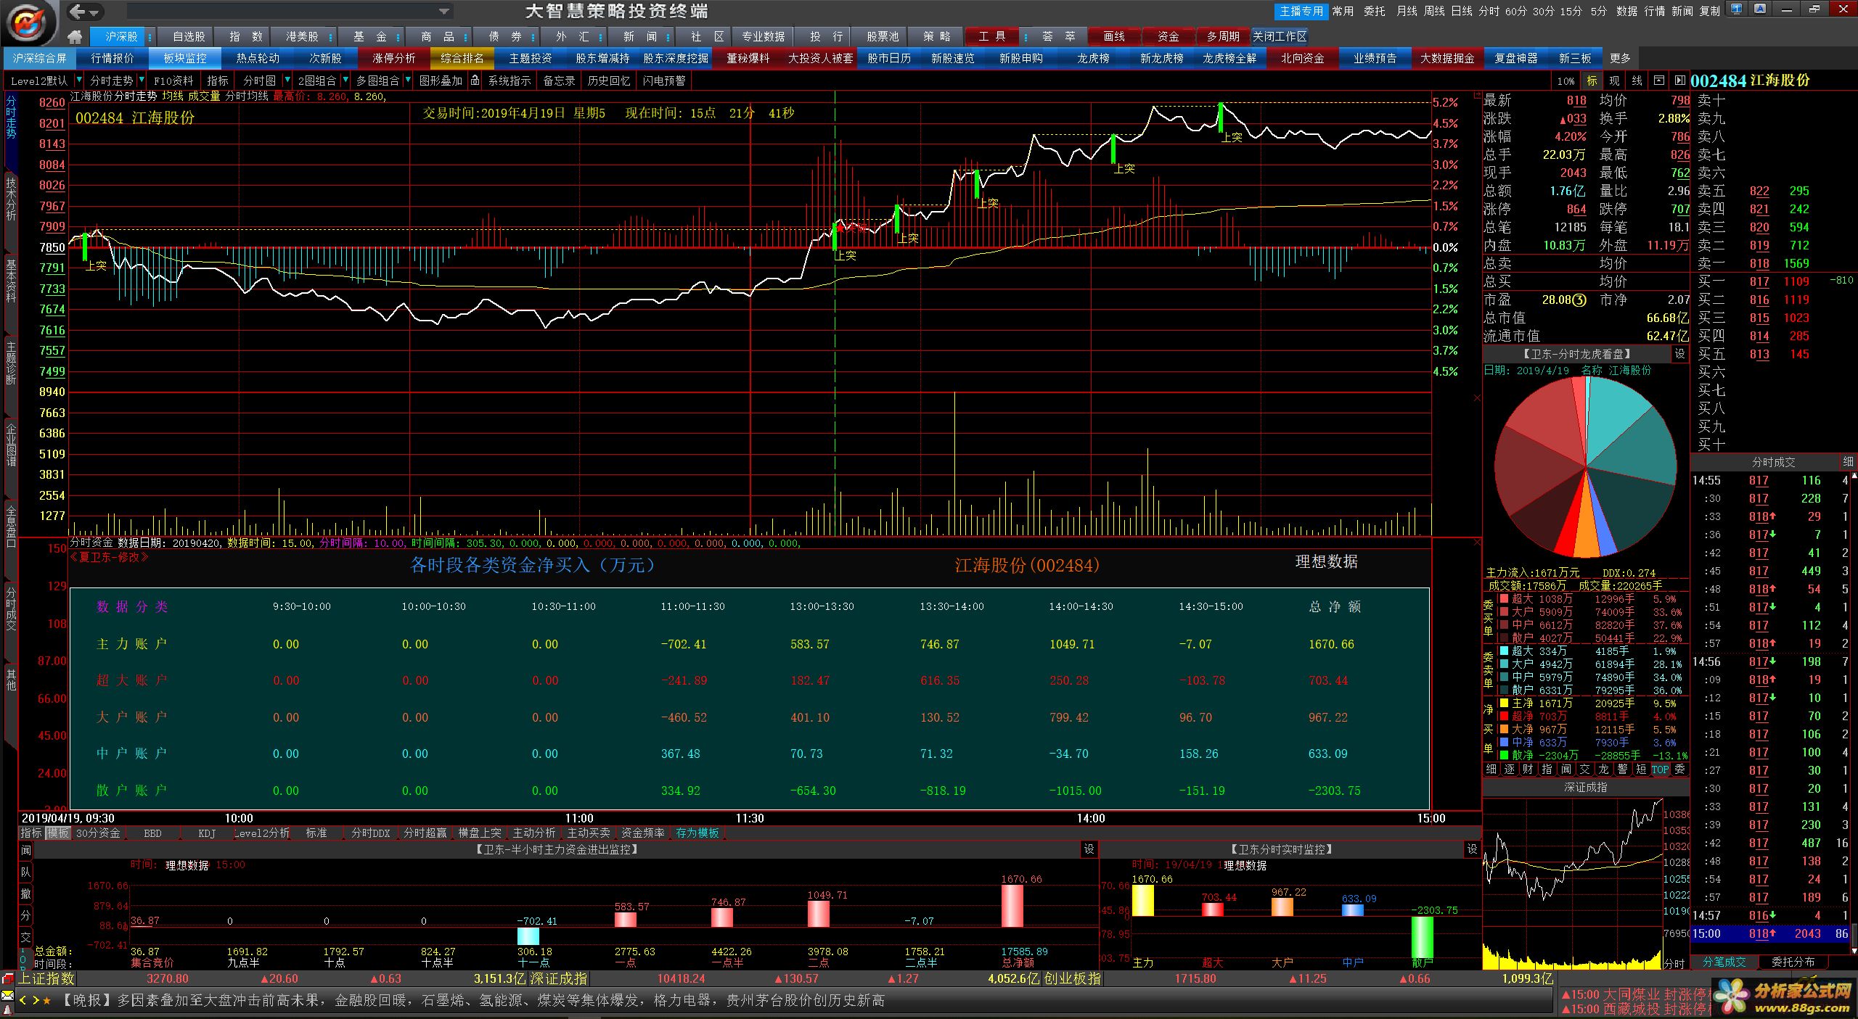
Task: Click the 交 sidebar icon in the lower panel
Action: coord(26,938)
